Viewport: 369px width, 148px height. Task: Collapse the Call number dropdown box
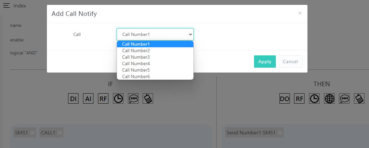point(155,34)
